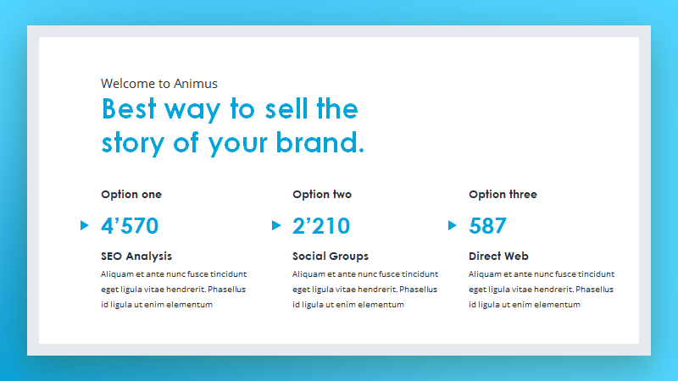Click the paragraph under Social Groups
Viewport: 678px width, 381px height.
click(365, 289)
